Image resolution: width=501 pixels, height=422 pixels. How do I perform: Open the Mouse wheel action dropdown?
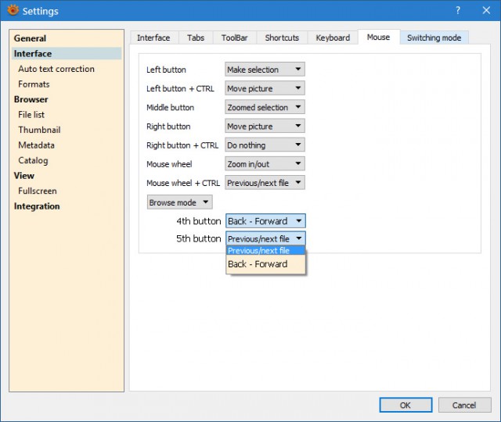coord(265,163)
